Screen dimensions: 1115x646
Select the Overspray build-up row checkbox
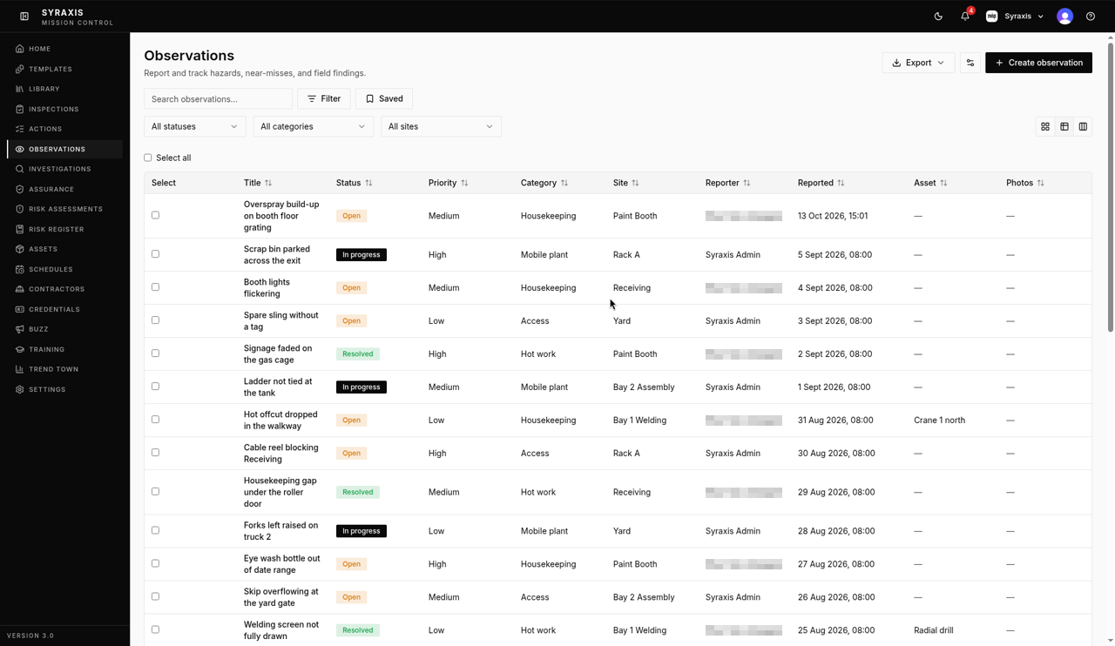pos(155,215)
